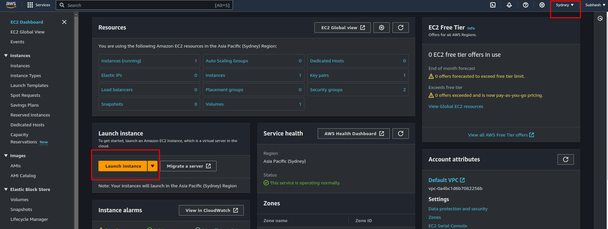608x229 pixels.
Task: Click the Migrate a server button
Action: [x=188, y=166]
